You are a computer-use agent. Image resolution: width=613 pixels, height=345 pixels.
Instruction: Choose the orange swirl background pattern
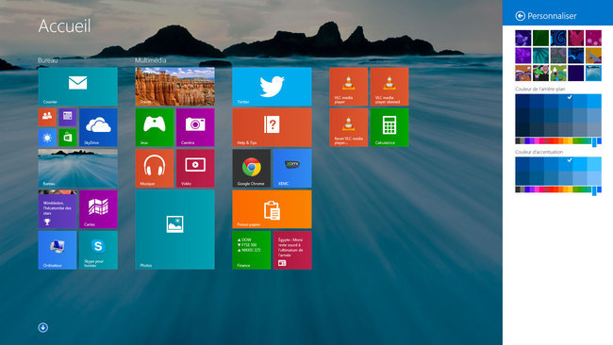pos(523,74)
